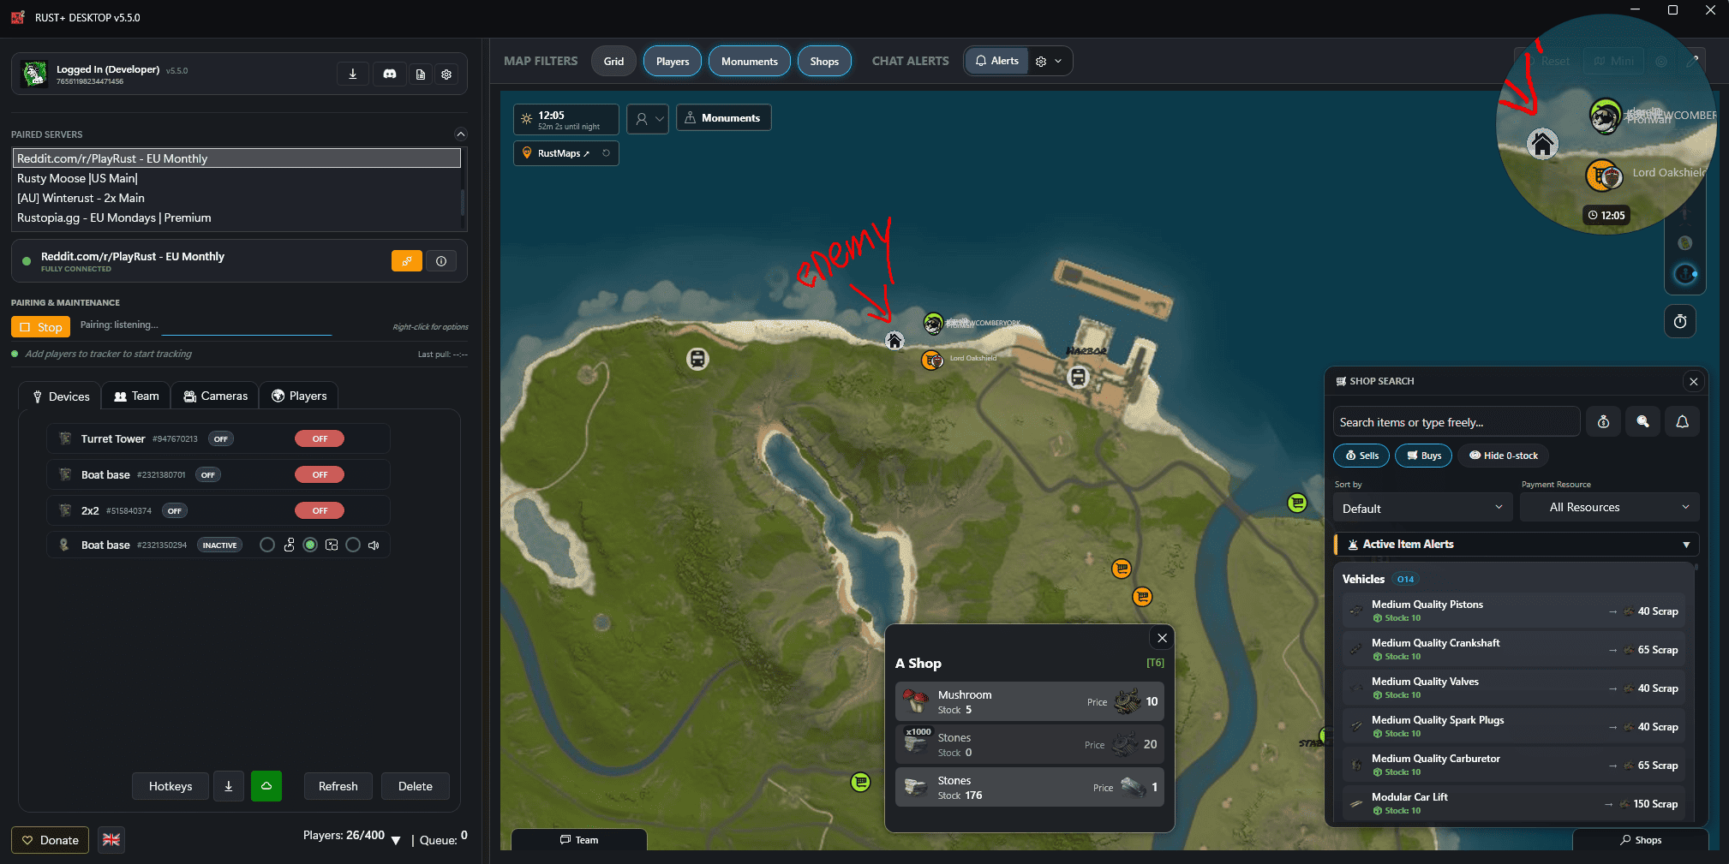Switch to the Players tab in the left panel

pos(299,396)
